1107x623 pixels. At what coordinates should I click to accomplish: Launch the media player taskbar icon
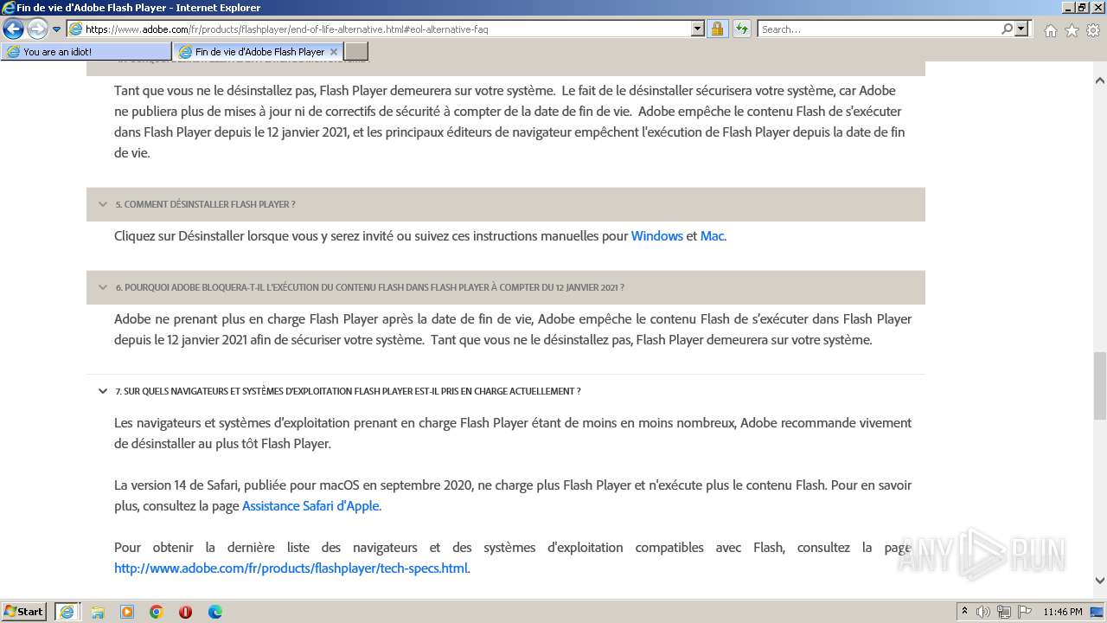[127, 612]
